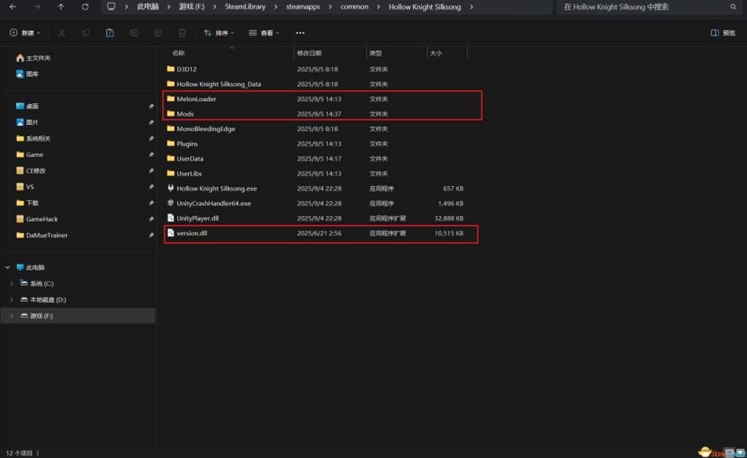Open the three-dot more options menu

click(x=300, y=33)
